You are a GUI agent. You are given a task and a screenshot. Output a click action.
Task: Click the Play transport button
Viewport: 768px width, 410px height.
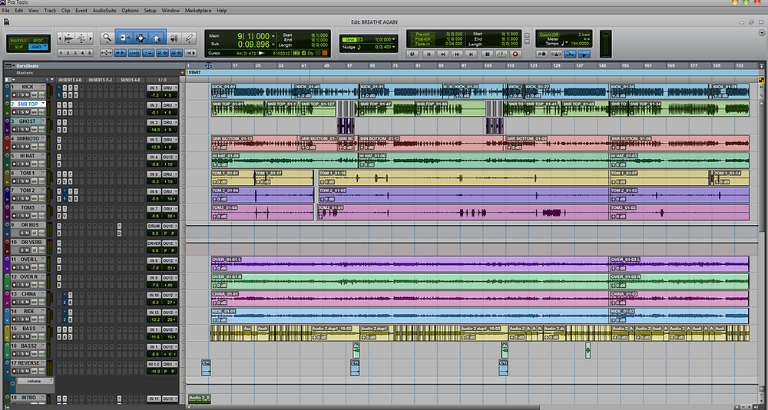coord(502,54)
